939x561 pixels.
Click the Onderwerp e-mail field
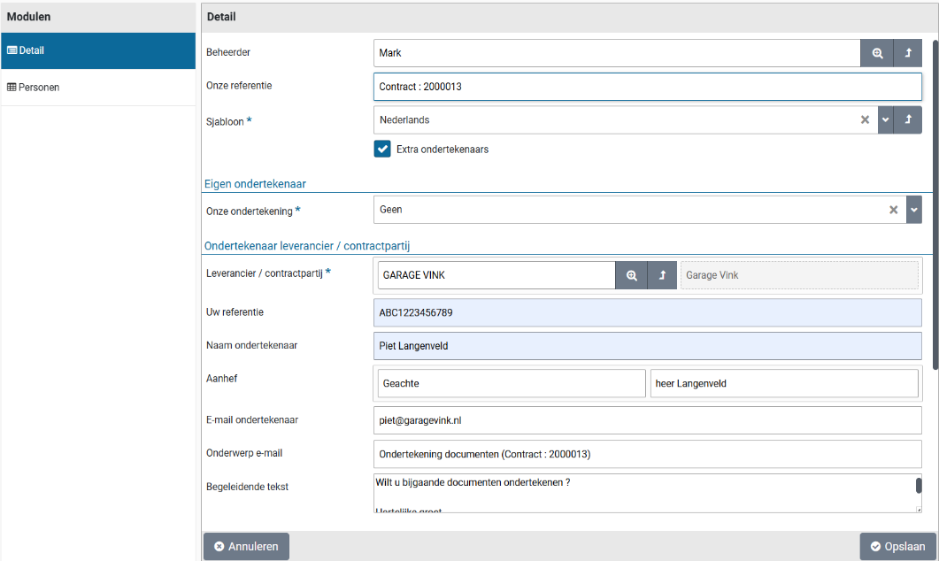coord(647,454)
